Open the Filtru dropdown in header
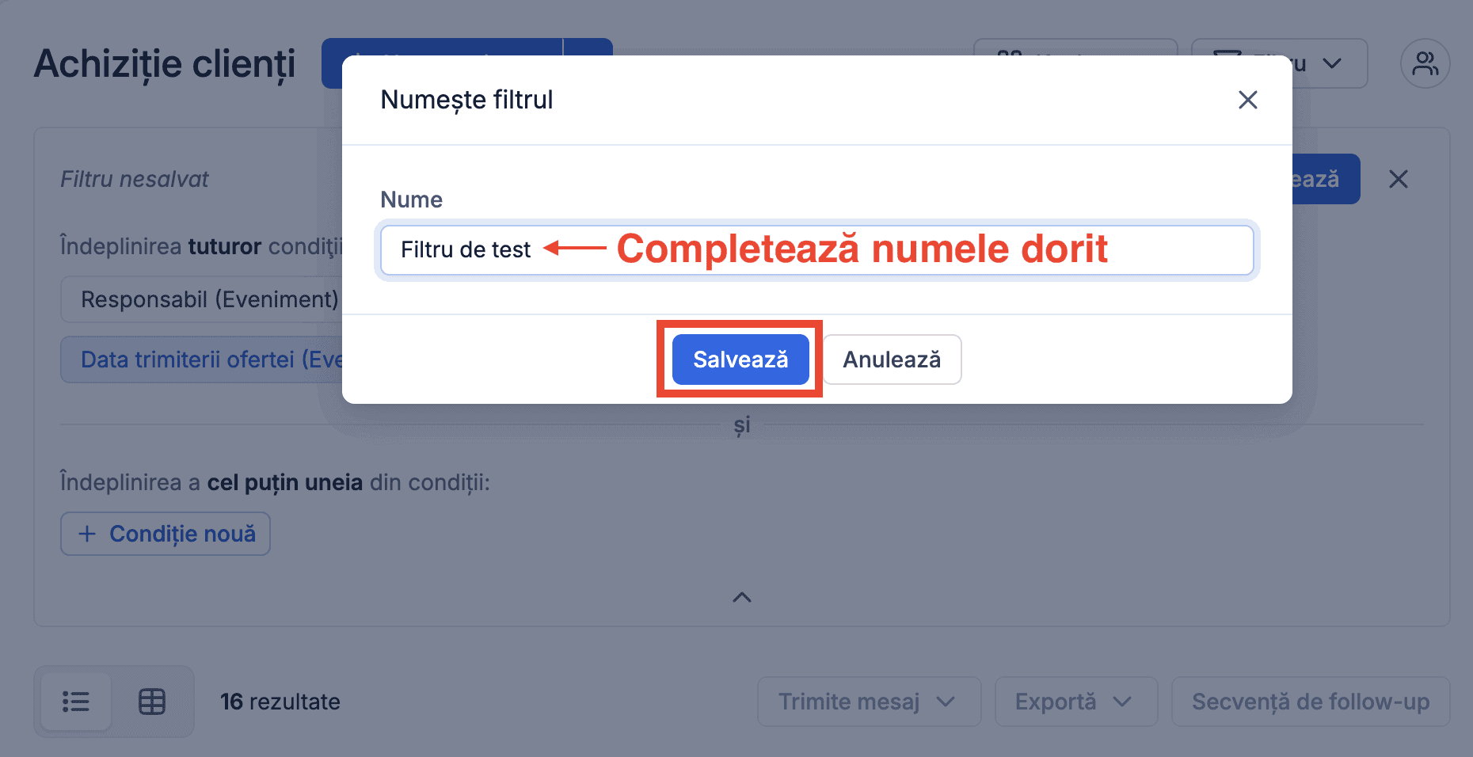 1279,63
